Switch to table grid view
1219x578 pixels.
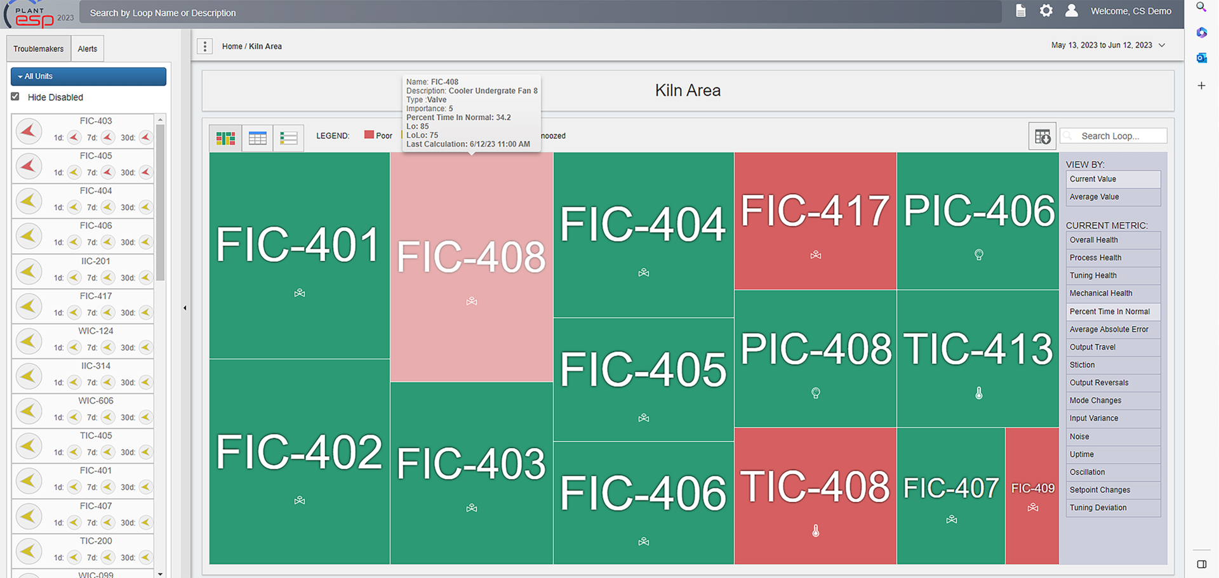[x=257, y=138]
